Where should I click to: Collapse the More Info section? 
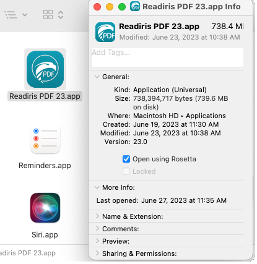(x=97, y=187)
